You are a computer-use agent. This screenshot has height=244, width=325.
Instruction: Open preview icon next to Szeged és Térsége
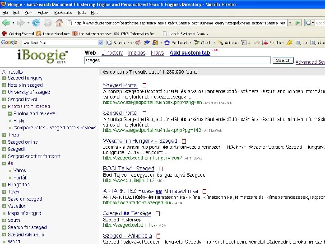click(x=158, y=213)
